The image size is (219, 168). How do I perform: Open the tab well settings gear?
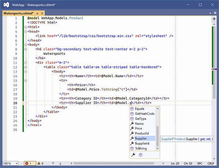coord(215,13)
